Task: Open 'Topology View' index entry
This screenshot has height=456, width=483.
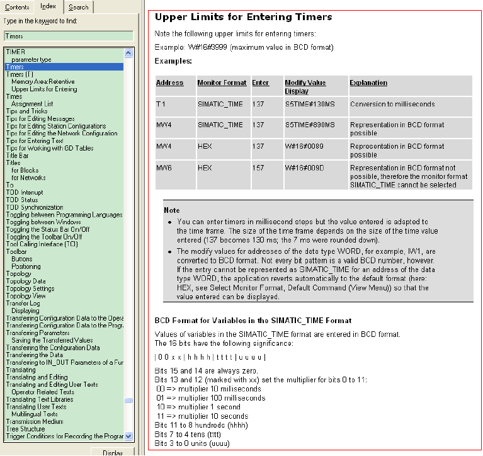Action: coord(26,296)
